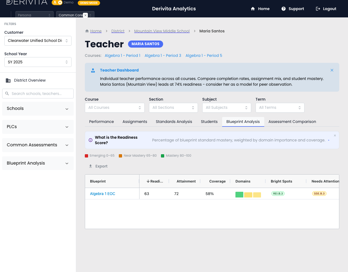Image resolution: width=348 pixels, height=272 pixels.
Task: Click the orange Near Mastery legend swatch
Action: click(120, 156)
